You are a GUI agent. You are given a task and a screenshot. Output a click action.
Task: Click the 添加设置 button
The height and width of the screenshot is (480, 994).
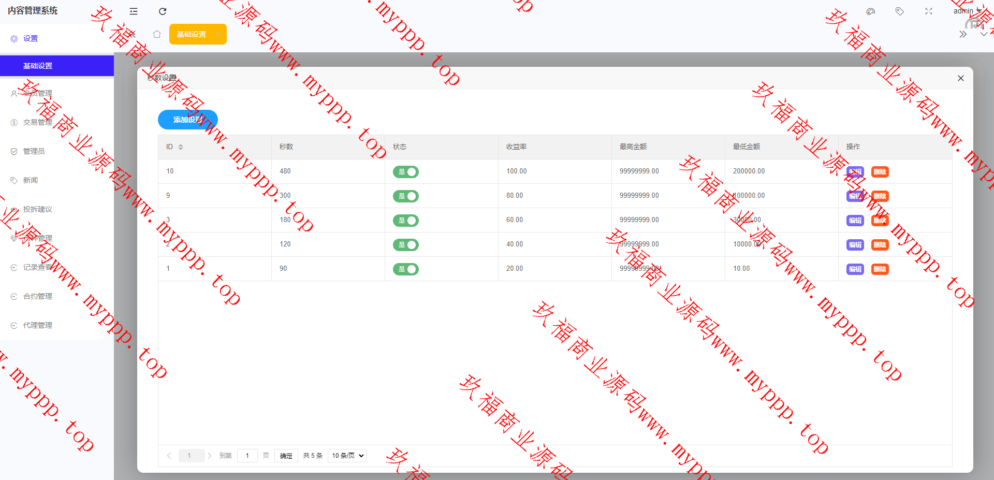coord(187,120)
